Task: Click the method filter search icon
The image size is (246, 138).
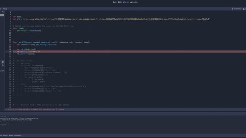Action: click(x=3, y=65)
